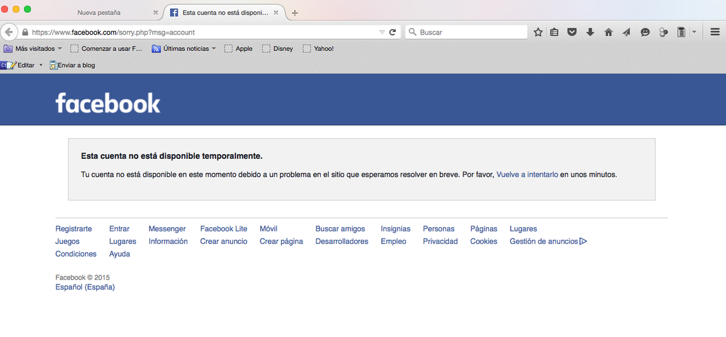Viewport: 726px width, 337px height.
Task: Open the Información link
Action: pyautogui.click(x=168, y=241)
